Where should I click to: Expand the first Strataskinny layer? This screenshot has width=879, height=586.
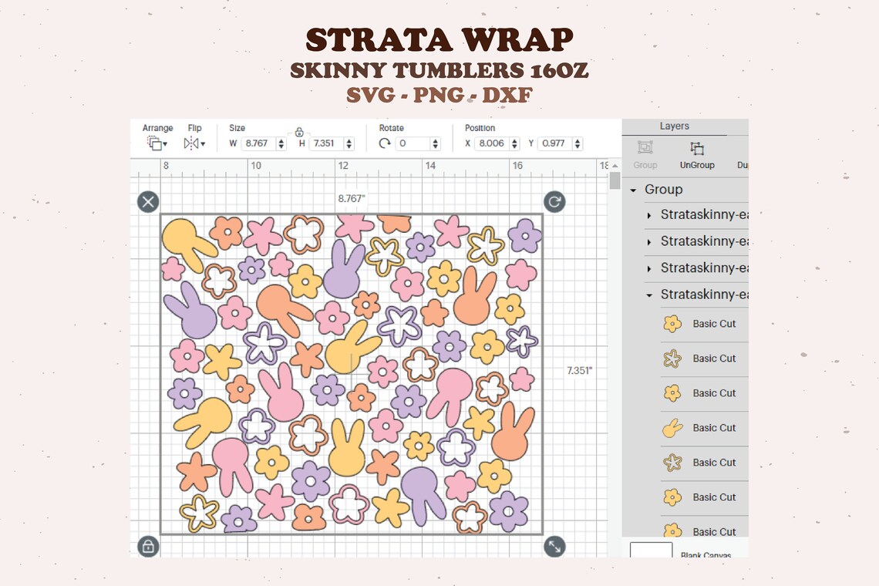tap(648, 215)
